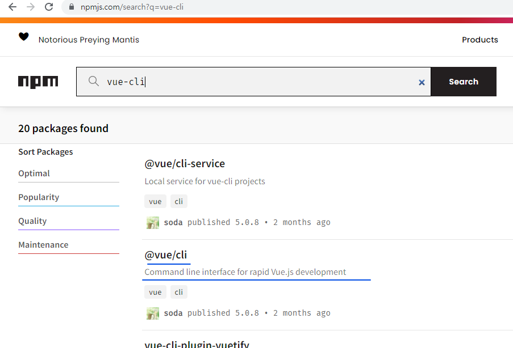The height and width of the screenshot is (348, 513).
Task: Click the cli tag under @vue/cli-service
Action: [x=178, y=201]
